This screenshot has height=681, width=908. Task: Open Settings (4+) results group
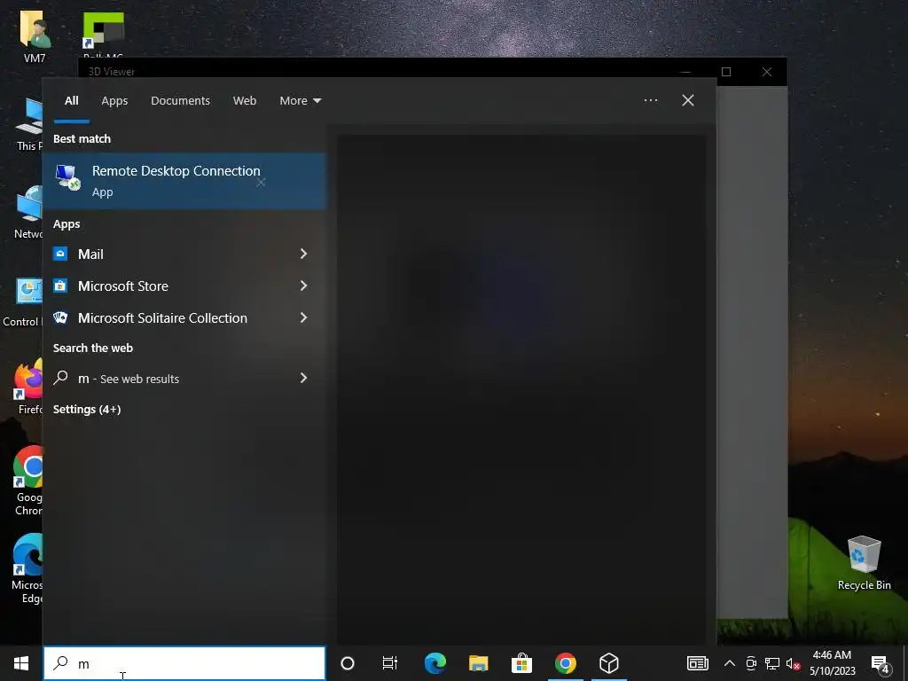(x=87, y=410)
